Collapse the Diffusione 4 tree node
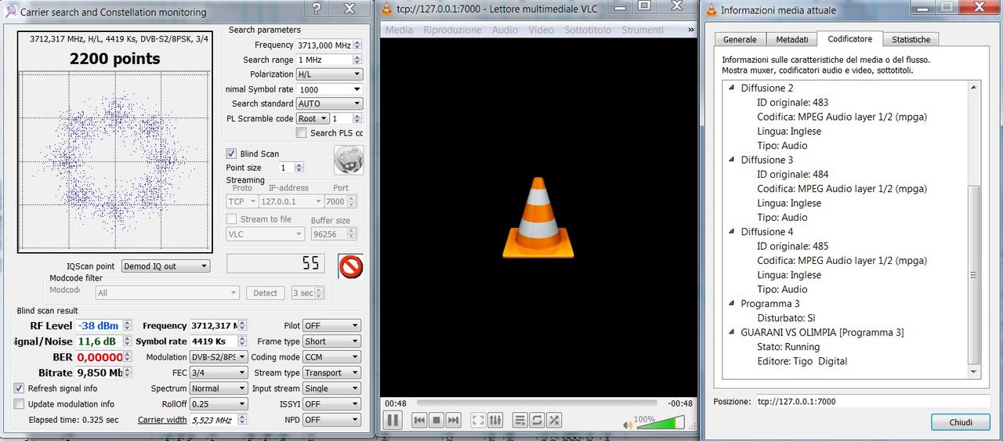Viewport: 1003px width, 441px height. (x=732, y=233)
